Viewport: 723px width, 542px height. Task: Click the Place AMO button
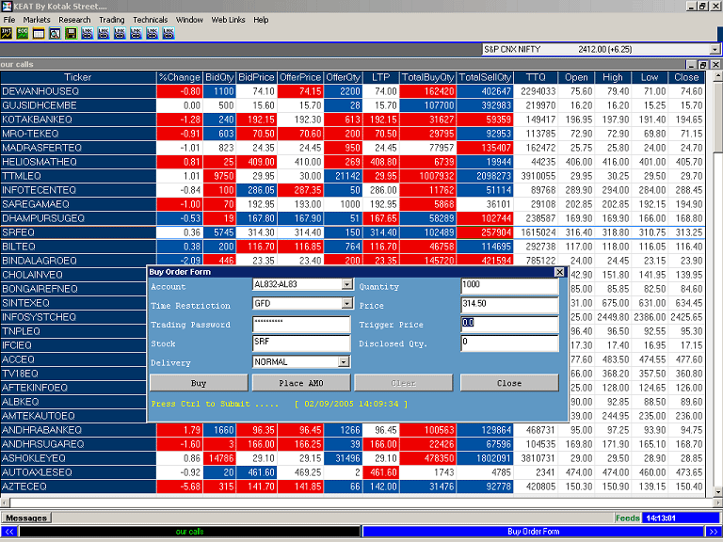click(301, 383)
